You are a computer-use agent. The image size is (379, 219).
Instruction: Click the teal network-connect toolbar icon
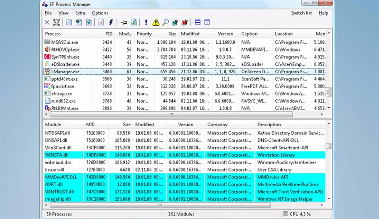pos(175,23)
